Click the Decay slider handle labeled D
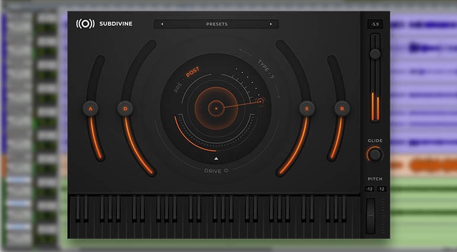The height and width of the screenshot is (252, 457). 125,109
